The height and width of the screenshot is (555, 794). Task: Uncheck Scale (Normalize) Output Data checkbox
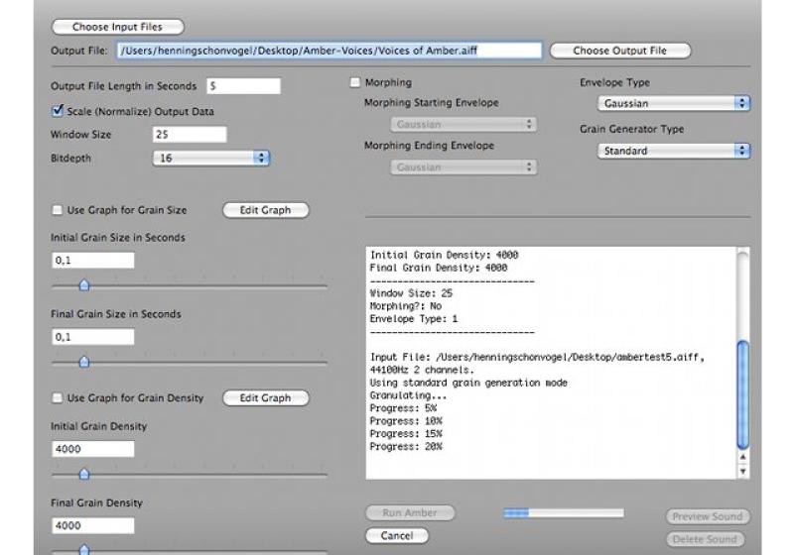click(x=57, y=111)
